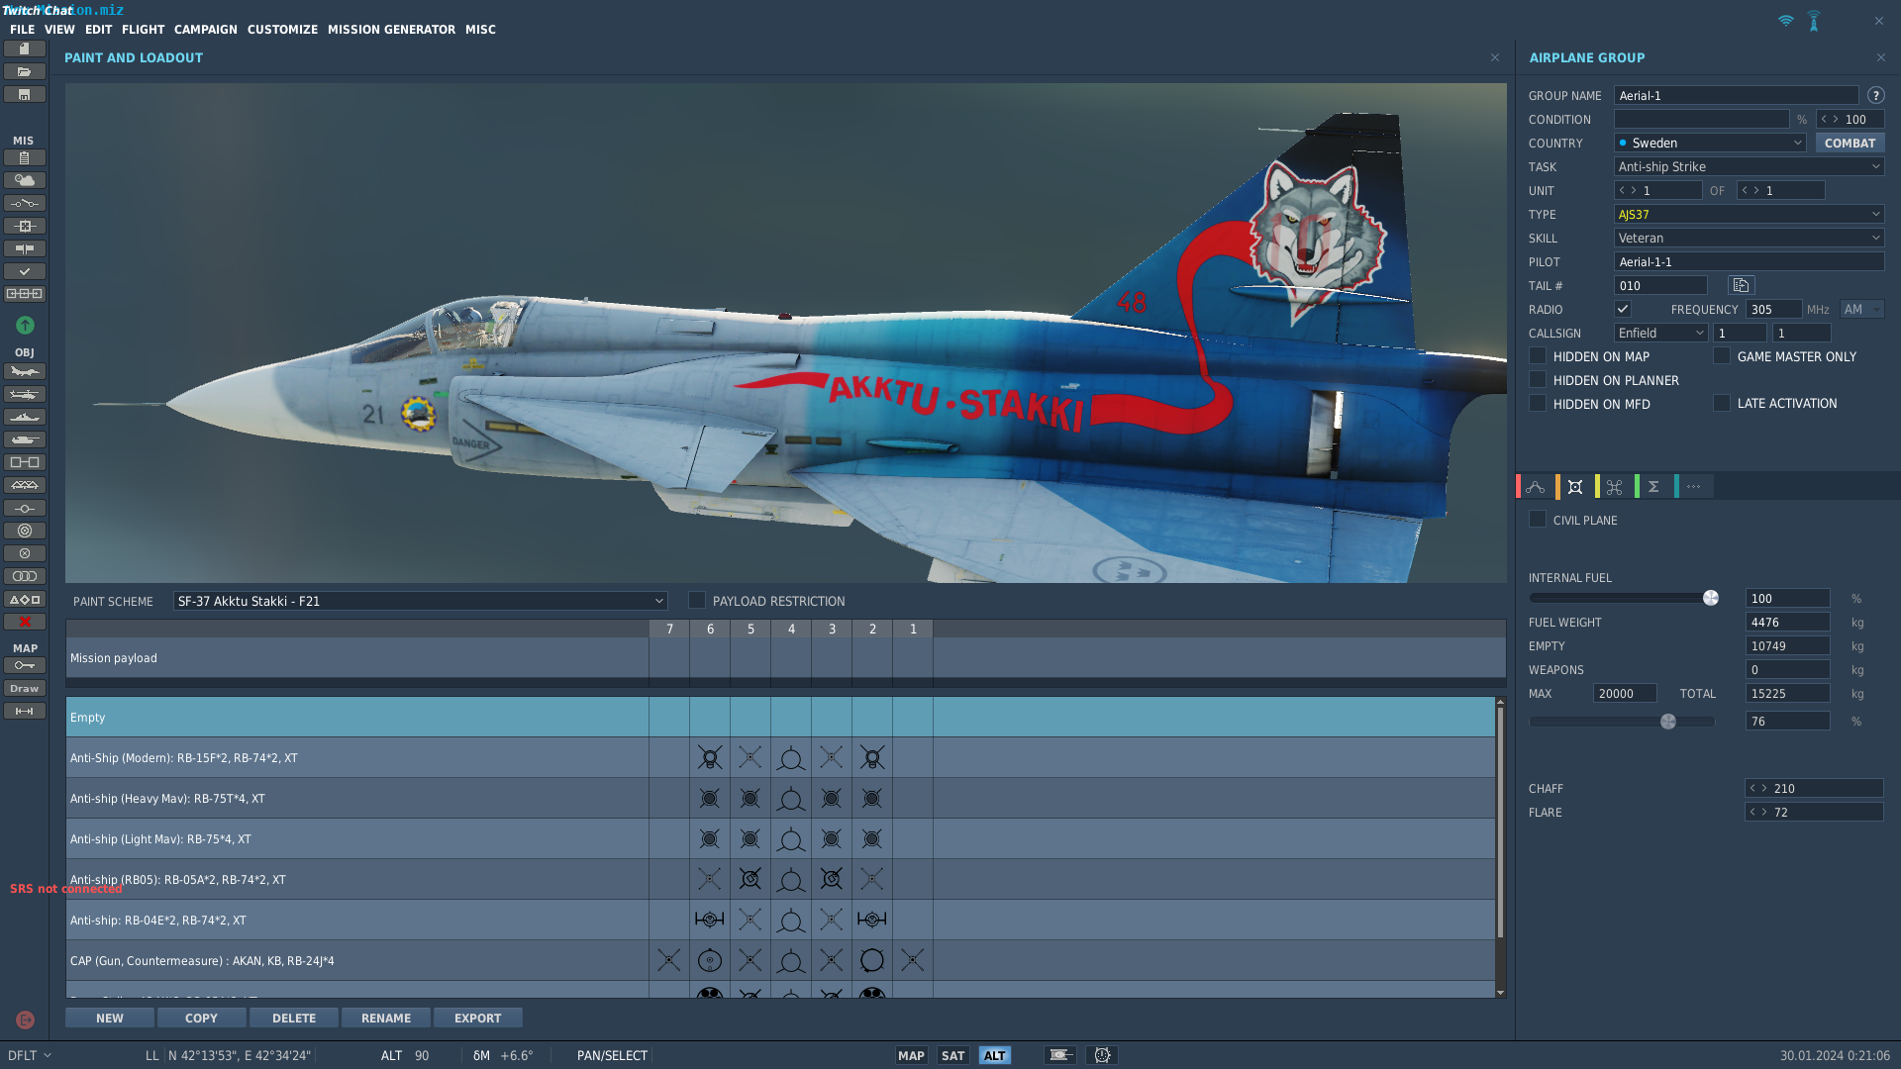The height and width of the screenshot is (1069, 1901).
Task: Click the settings gear in status bar
Action: click(1102, 1055)
